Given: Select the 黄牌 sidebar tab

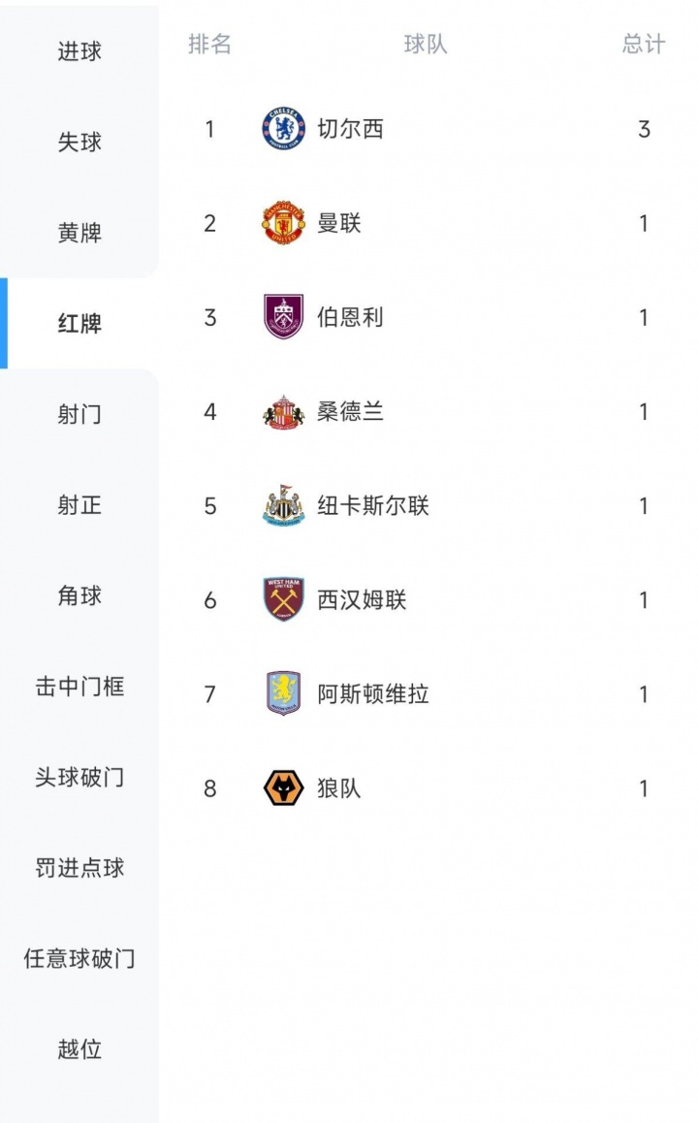Looking at the screenshot, I should click(x=79, y=233).
